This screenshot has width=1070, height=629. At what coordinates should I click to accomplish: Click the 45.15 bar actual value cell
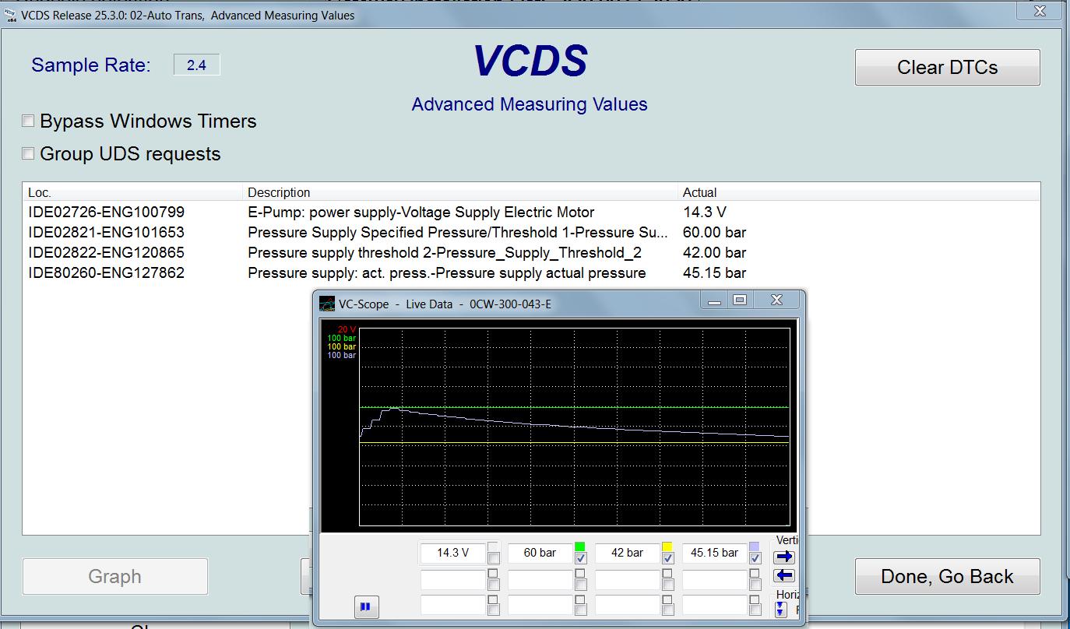714,272
